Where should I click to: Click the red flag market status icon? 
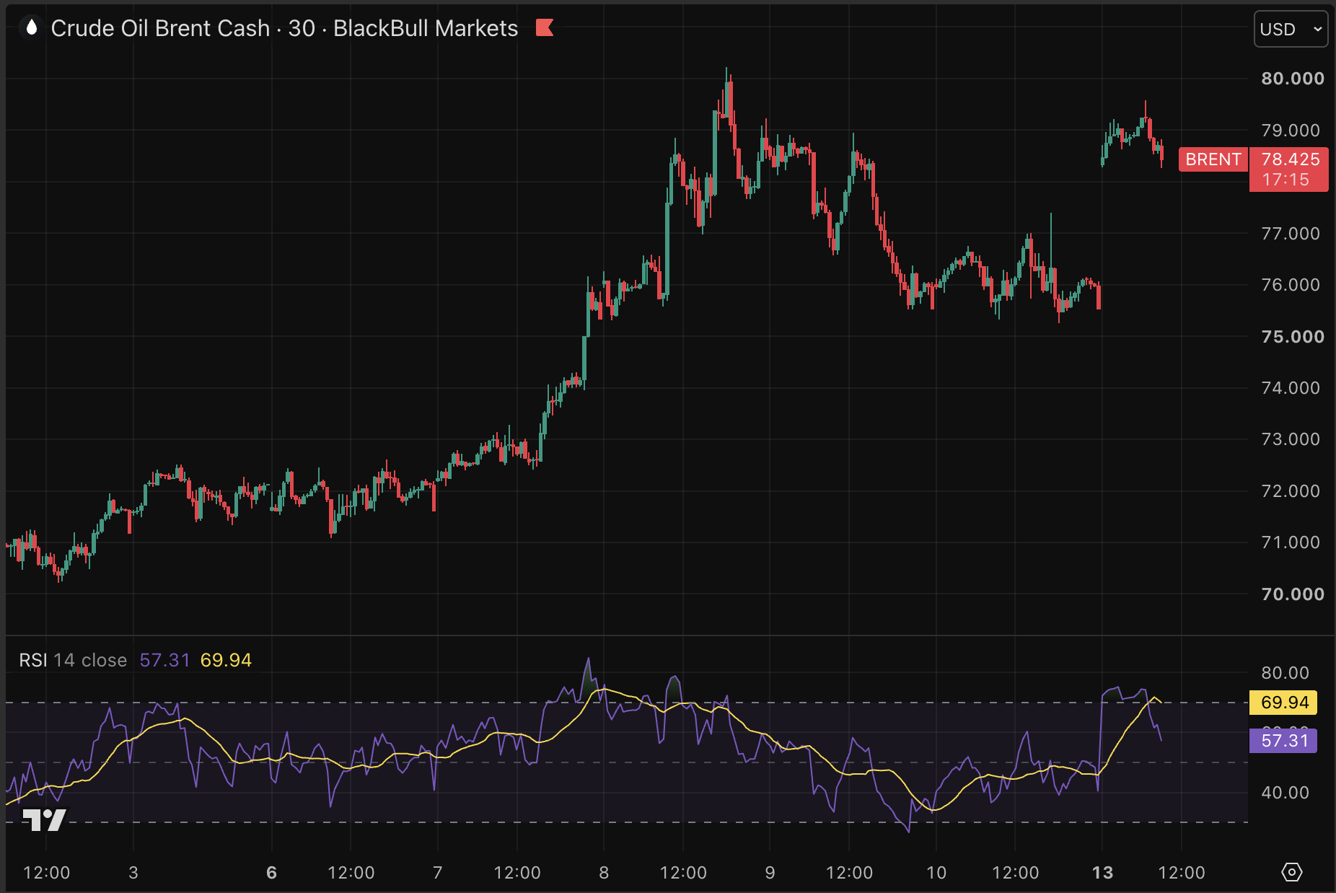tap(545, 28)
